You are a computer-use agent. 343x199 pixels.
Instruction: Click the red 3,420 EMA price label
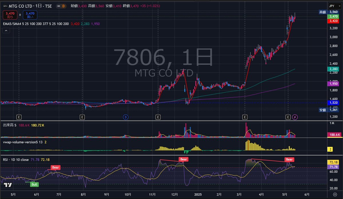pos(334,21)
